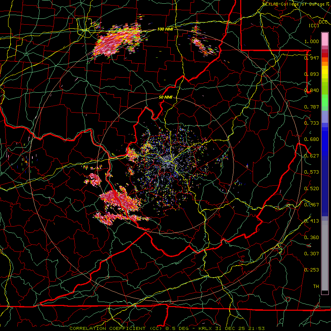This screenshot has height=331, width=331.
Task: Select the 1.000 legend value
Action: 312,41
